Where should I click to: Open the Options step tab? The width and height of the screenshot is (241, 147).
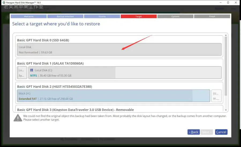175,16
